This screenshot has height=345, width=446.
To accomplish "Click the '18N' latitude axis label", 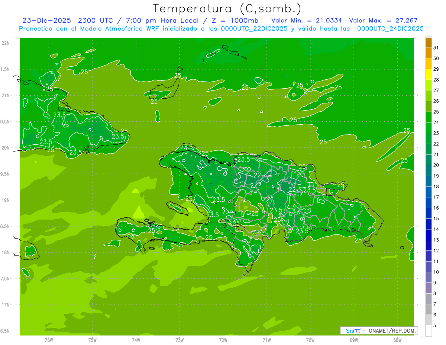I will [6, 252].
